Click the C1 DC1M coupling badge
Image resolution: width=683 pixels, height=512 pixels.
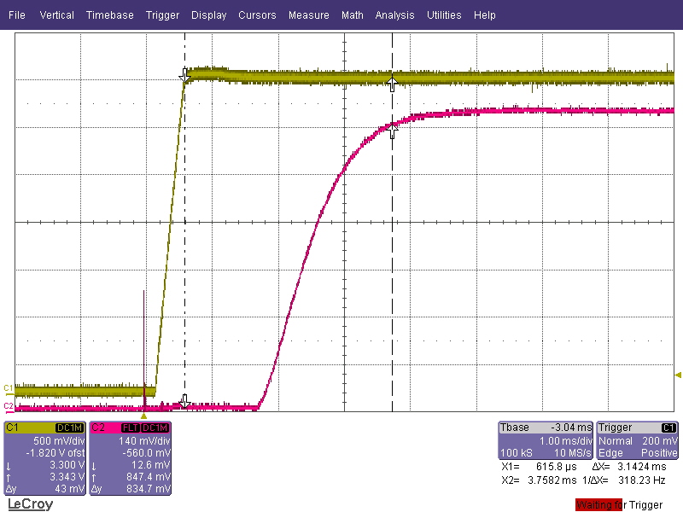(x=70, y=428)
